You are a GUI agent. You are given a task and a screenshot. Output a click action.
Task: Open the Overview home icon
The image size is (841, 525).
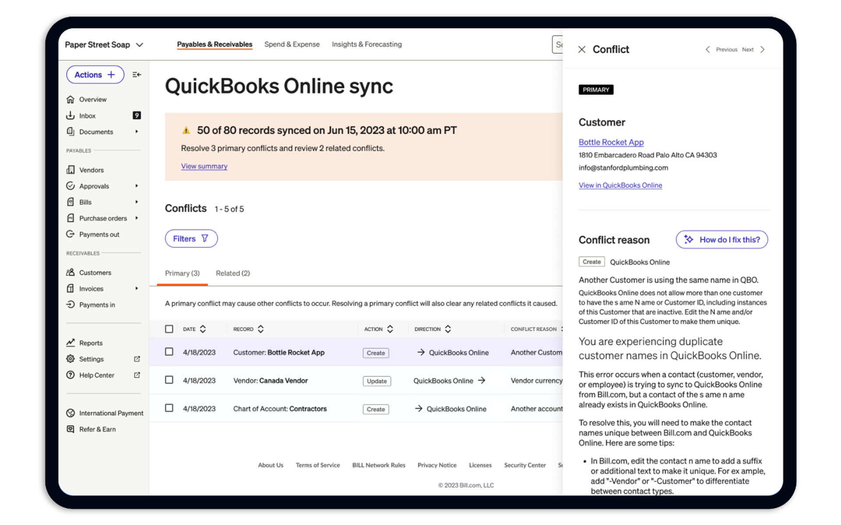(x=70, y=99)
